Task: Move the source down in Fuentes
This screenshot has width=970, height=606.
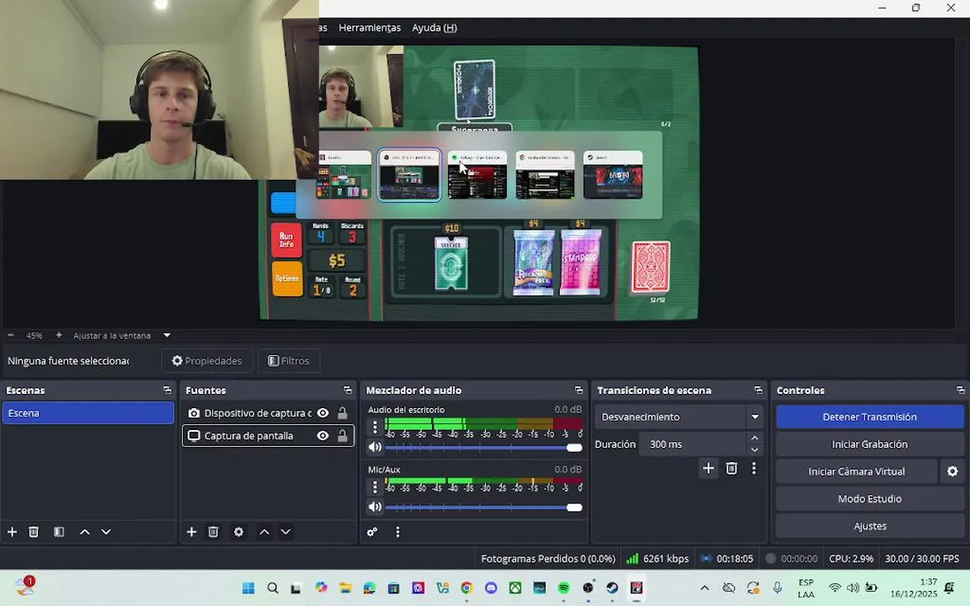Action: click(x=285, y=532)
